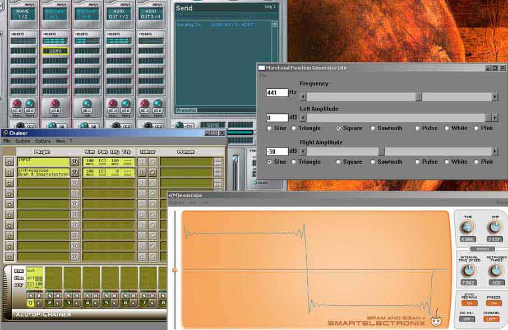Image resolution: width=508 pixels, height=330 pixels.
Task: Select Pulse waveform for right channel
Action: (417, 162)
